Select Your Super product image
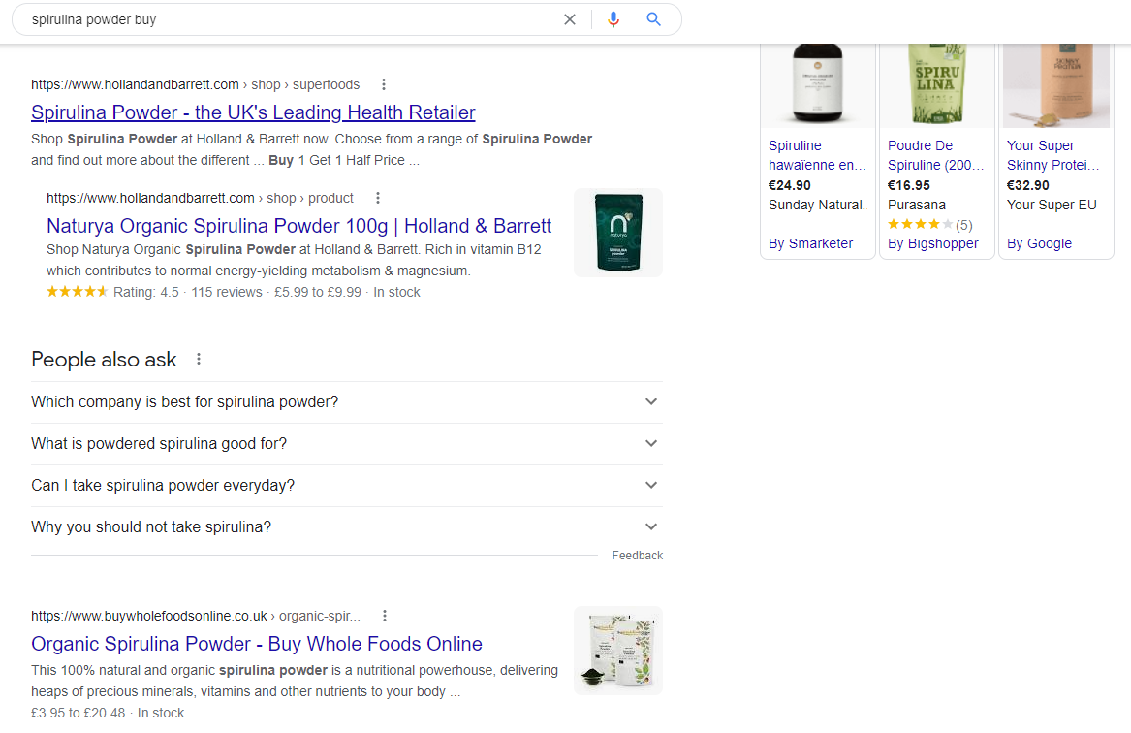 click(1056, 85)
